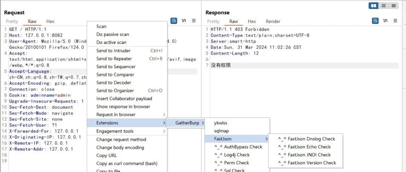Click the 没有权限 response body text

click(221, 66)
